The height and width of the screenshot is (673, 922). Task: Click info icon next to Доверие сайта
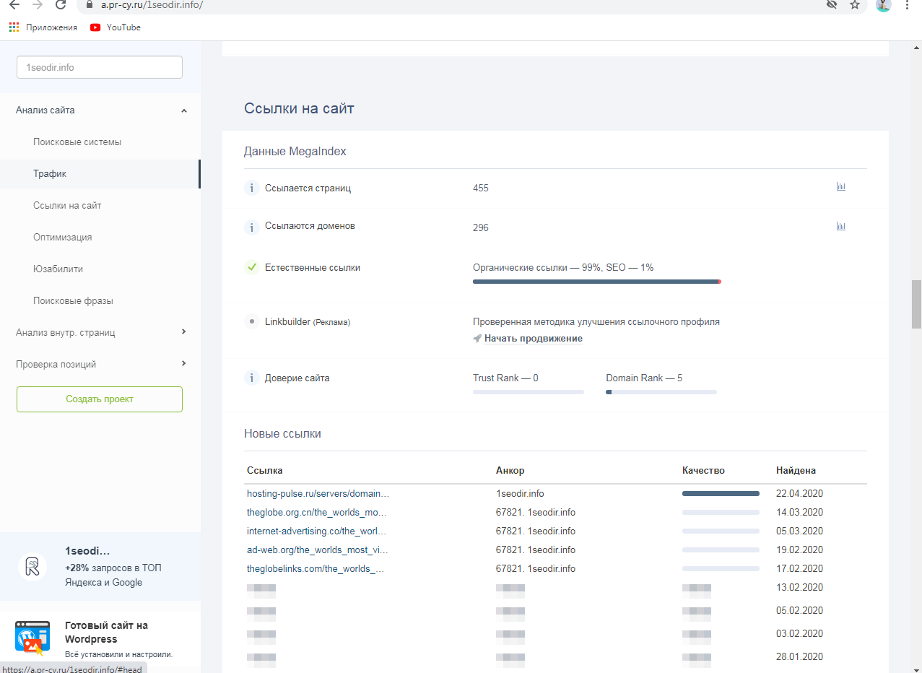tap(251, 378)
